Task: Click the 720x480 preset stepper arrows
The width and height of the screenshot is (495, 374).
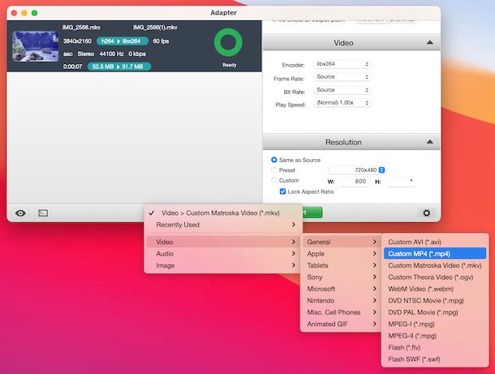Action: coord(382,170)
